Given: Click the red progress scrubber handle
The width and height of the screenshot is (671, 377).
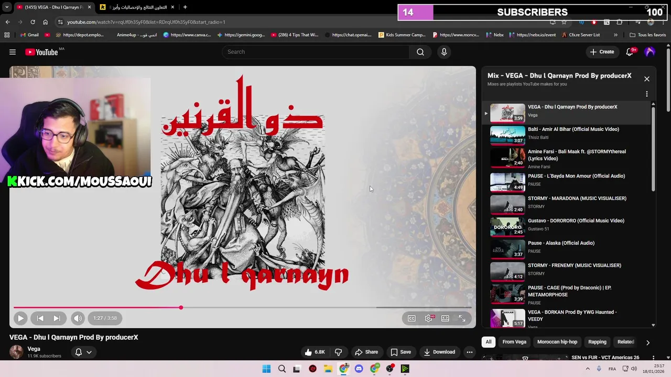Looking at the screenshot, I should pyautogui.click(x=181, y=307).
